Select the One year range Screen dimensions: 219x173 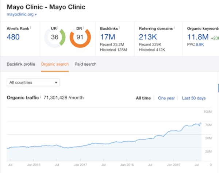166,98
